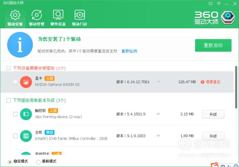
Task: Click the 3.15 MB size value
Action: [x=187, y=114]
